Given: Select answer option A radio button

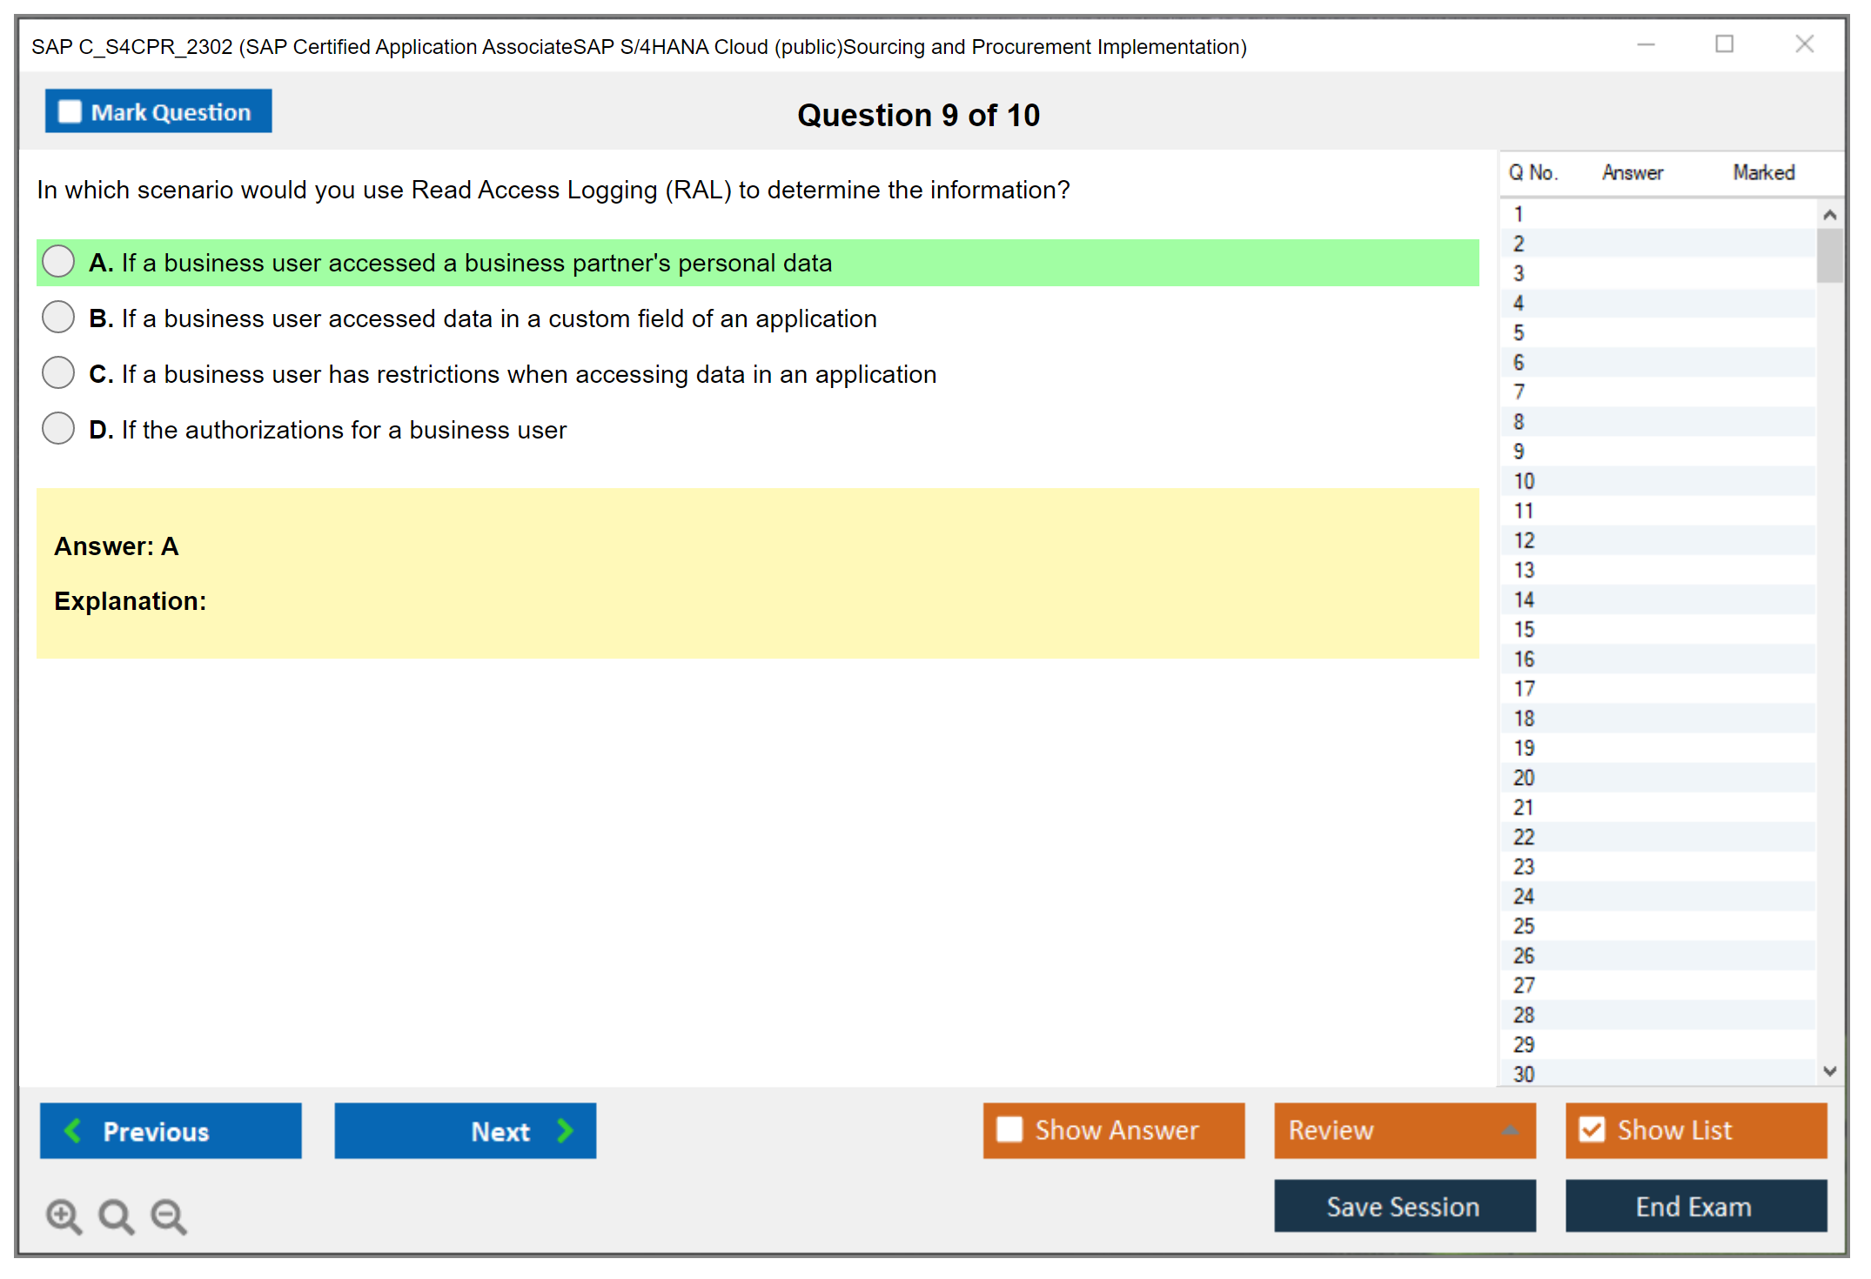Looking at the screenshot, I should (x=58, y=261).
